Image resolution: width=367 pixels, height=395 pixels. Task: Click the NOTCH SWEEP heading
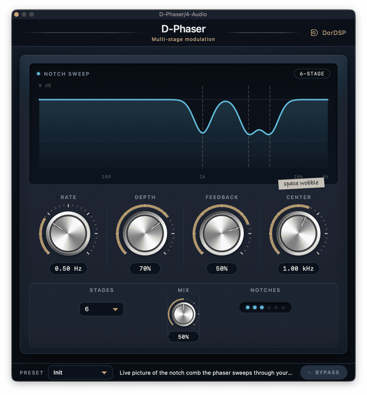pyautogui.click(x=67, y=74)
